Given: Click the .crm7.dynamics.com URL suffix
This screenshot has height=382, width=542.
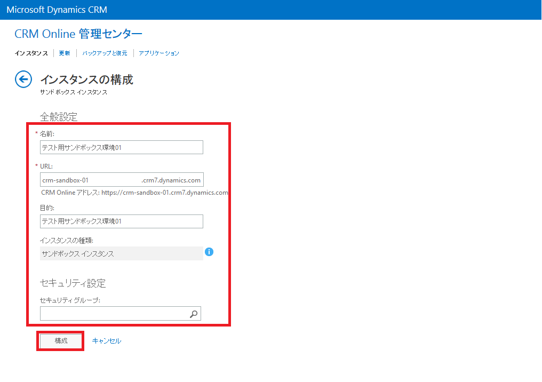Looking at the screenshot, I should [x=171, y=180].
